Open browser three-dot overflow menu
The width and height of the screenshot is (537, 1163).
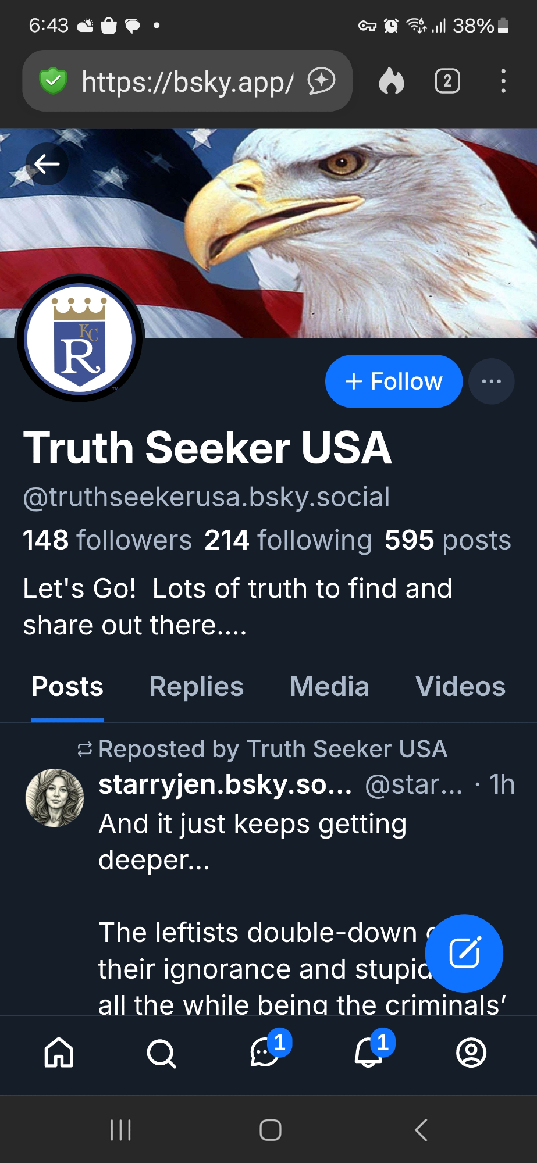point(503,81)
